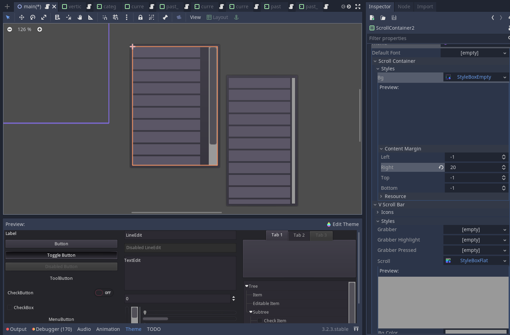The height and width of the screenshot is (335, 510).
Task: Increment the Right content margin value
Action: [504, 166]
